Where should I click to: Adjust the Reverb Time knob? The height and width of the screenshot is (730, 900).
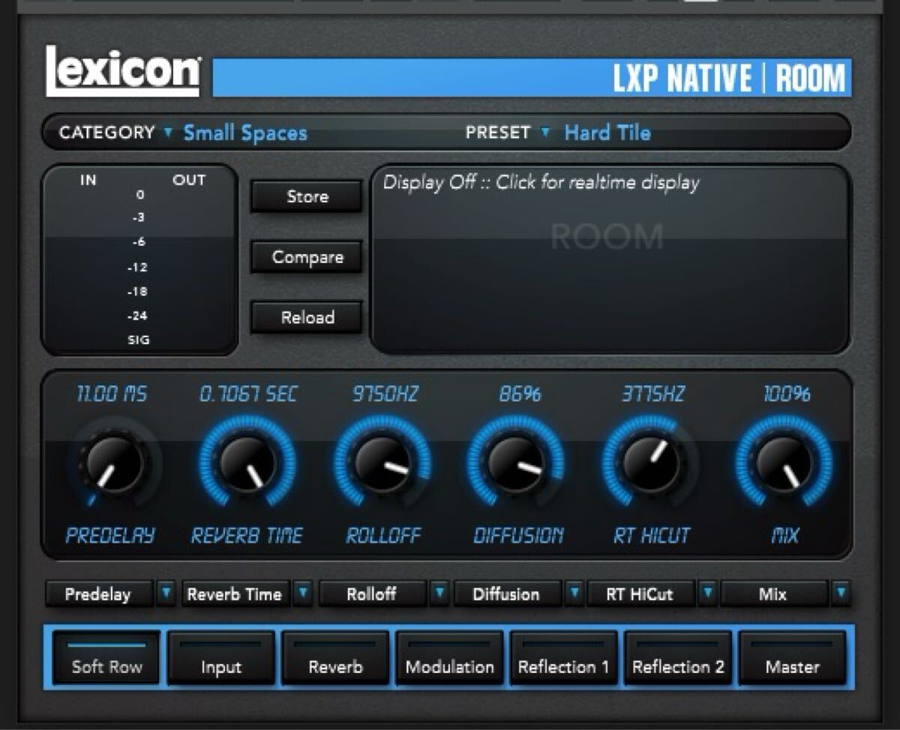click(247, 465)
